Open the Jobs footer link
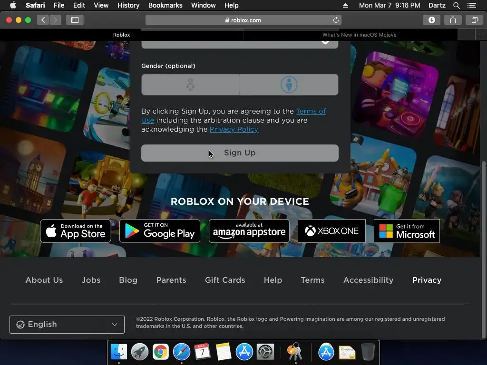 91,280
